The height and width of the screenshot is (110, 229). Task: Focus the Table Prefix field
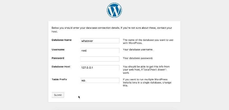coord(100,80)
